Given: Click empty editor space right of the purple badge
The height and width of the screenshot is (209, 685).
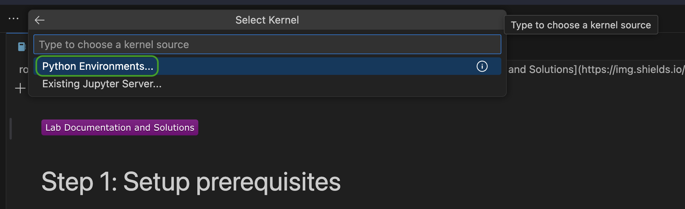Looking at the screenshot, I should pos(382,127).
